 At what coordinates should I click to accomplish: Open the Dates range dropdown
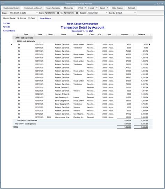coord(24,13)
